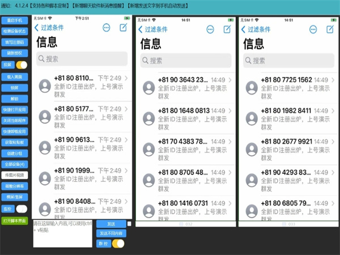
Task: Go back via 过滤条件 chevron on first phone
Action: coord(37,28)
